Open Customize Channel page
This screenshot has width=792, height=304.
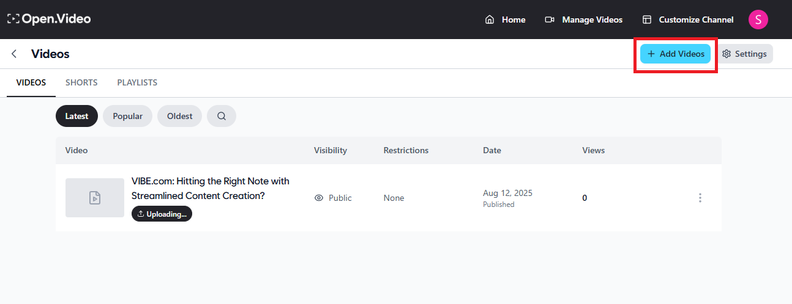(x=688, y=20)
